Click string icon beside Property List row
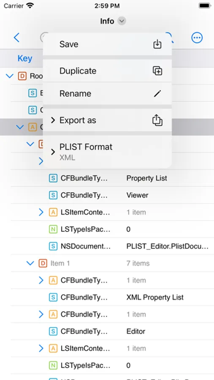The height and width of the screenshot is (380, 214). [x=53, y=178]
